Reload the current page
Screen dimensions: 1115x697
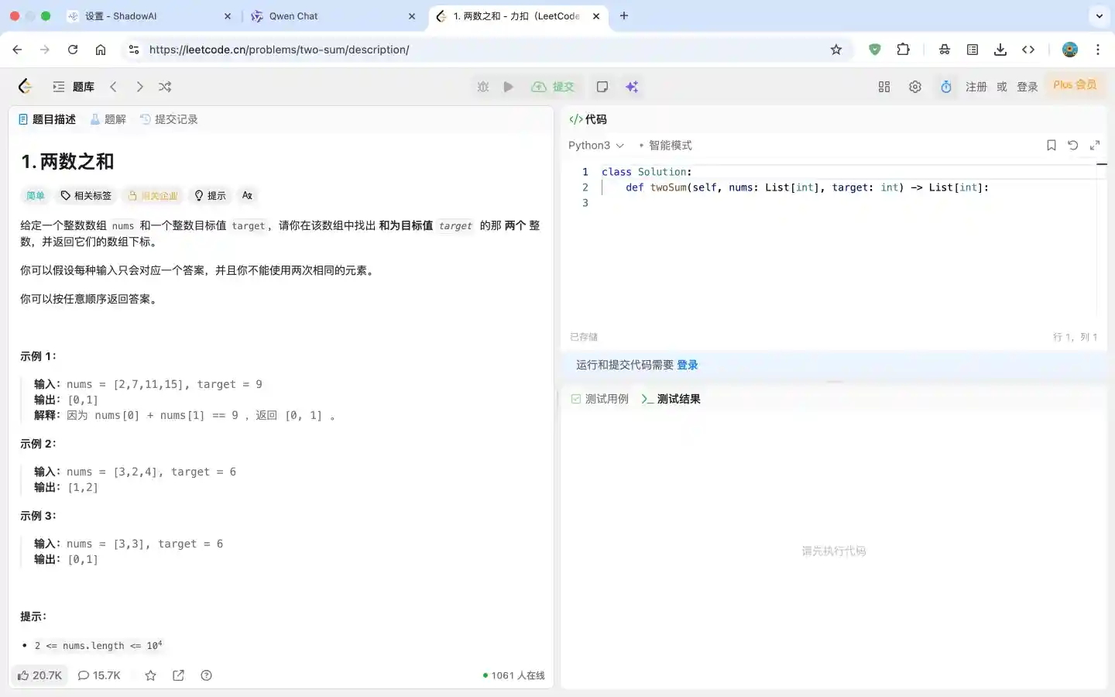tap(73, 50)
